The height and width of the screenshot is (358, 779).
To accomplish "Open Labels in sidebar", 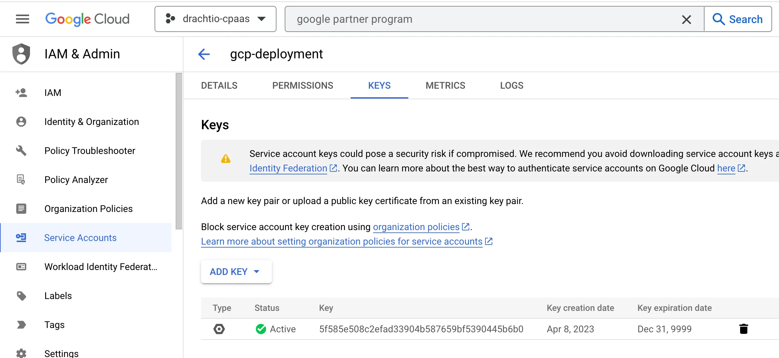I will click(x=86, y=296).
